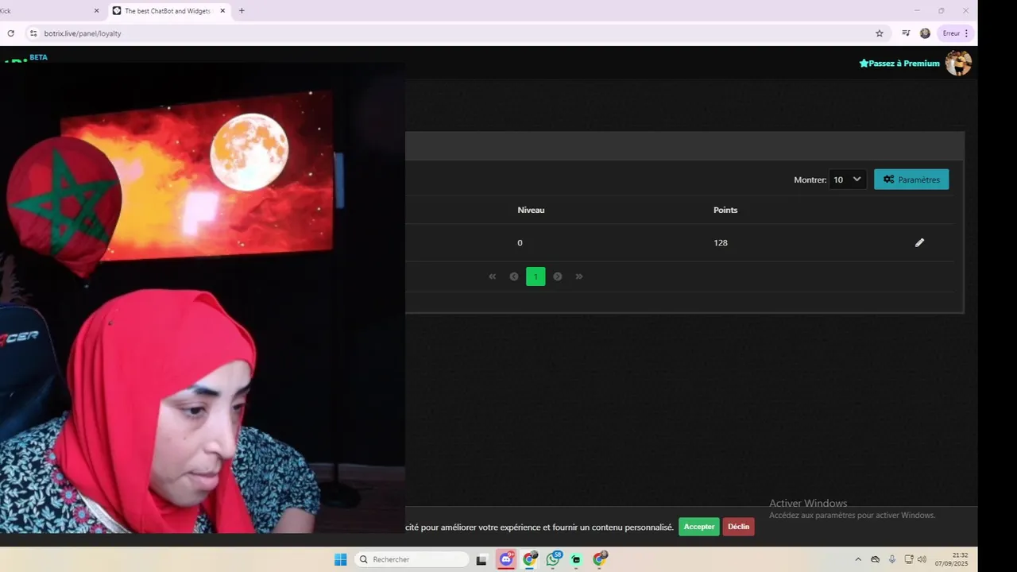Image resolution: width=1017 pixels, height=572 pixels.
Task: Click the Passez à Premium link
Action: 899,64
